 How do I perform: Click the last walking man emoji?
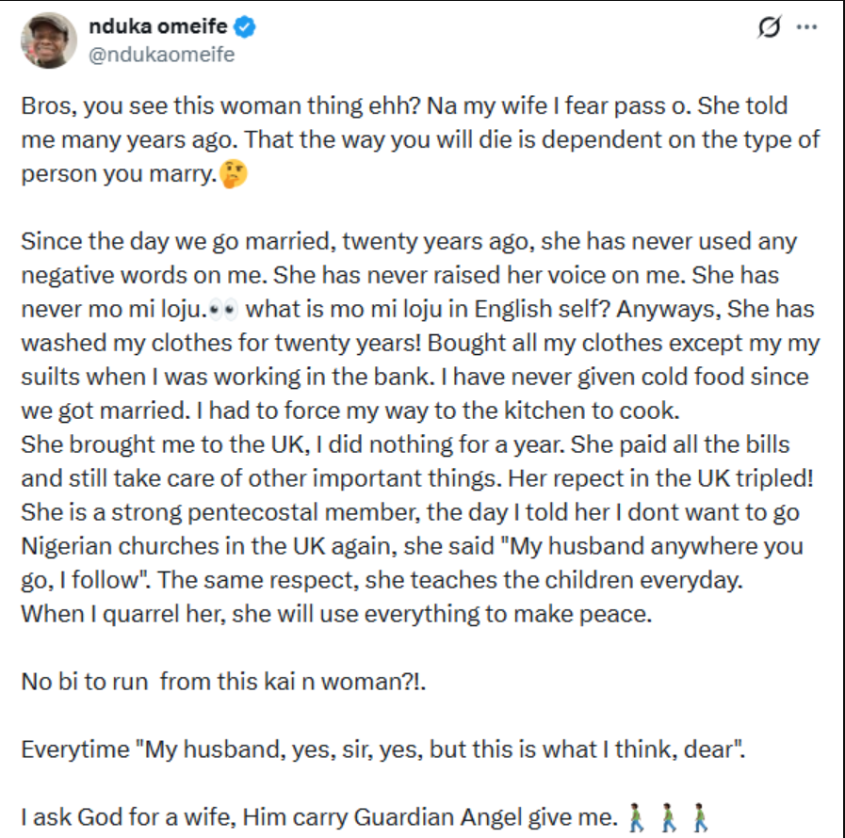pos(699,814)
